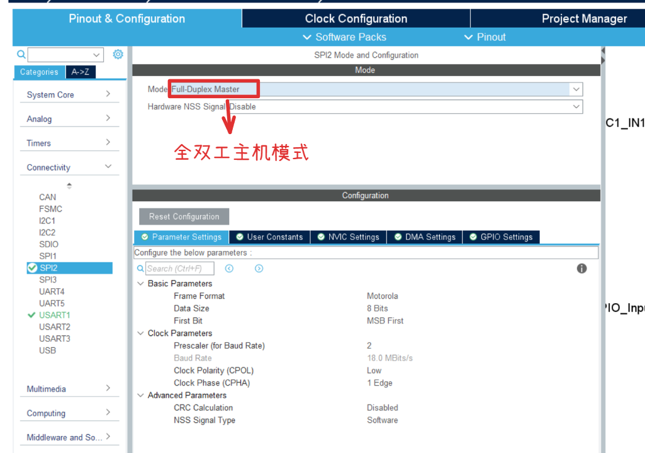Click the green check icon on USART1
The height and width of the screenshot is (453, 645).
pos(31,315)
